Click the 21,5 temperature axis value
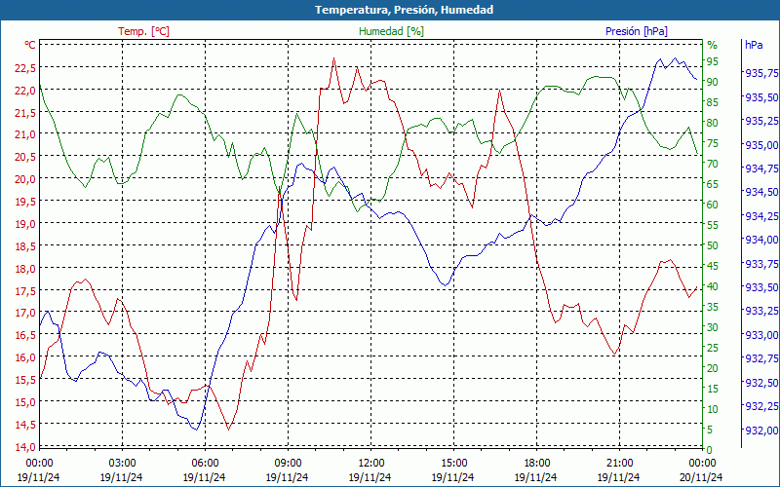 25,113
